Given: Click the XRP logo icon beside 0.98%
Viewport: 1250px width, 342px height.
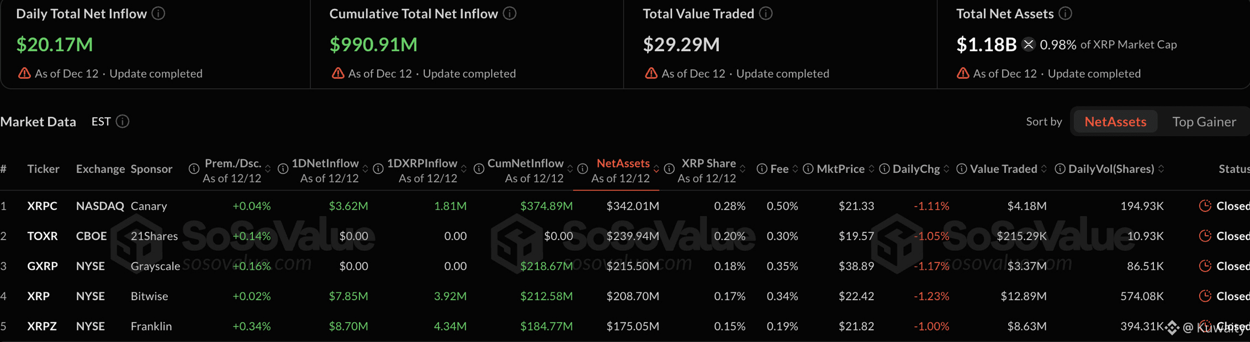Looking at the screenshot, I should point(1028,45).
